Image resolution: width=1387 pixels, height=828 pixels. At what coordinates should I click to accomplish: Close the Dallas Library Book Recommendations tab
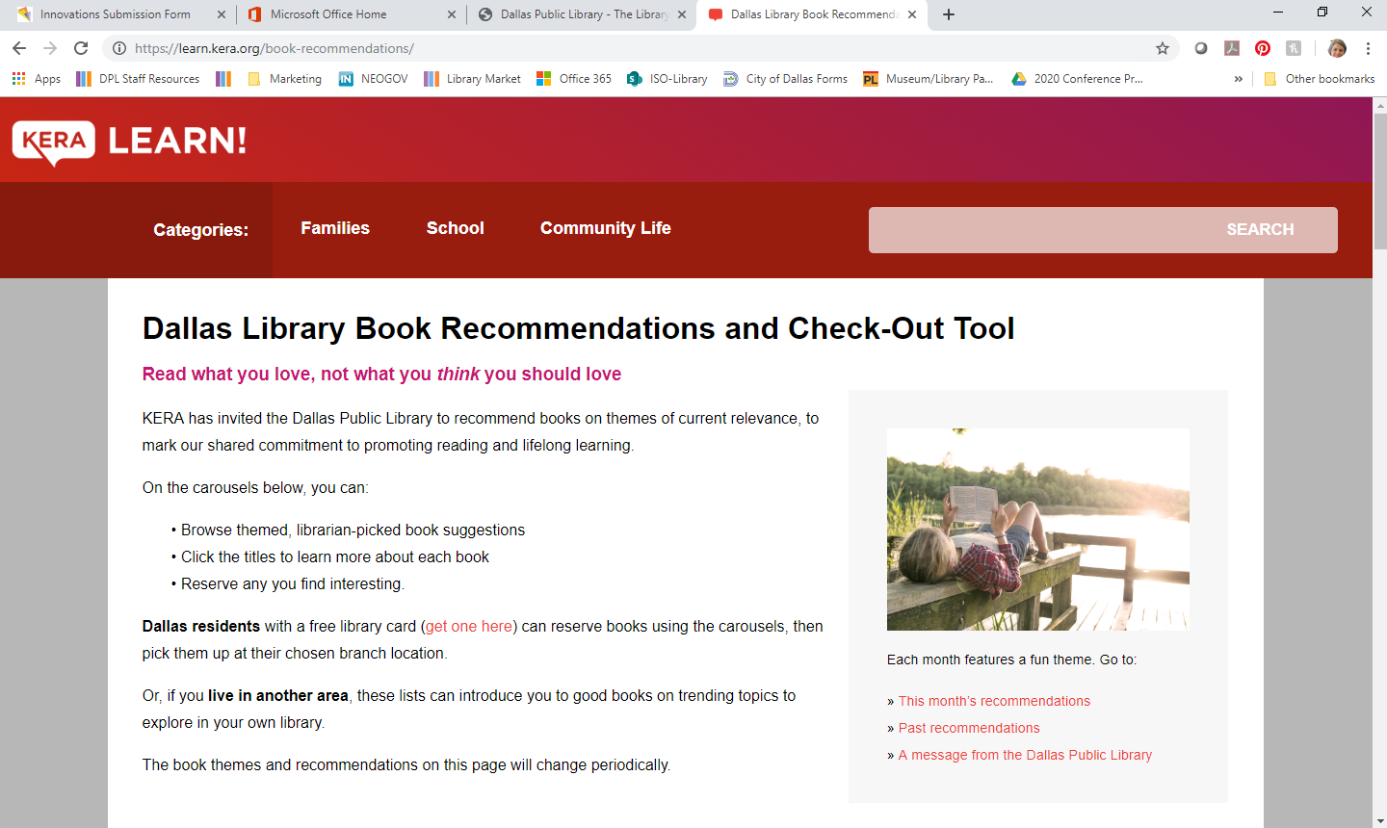click(x=912, y=14)
